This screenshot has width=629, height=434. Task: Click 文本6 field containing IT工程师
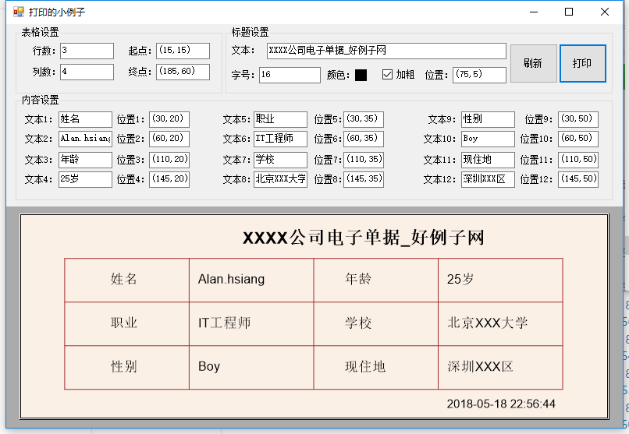point(280,139)
